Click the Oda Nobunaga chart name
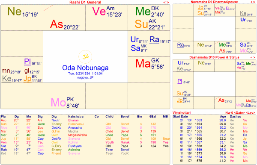Image resolution: width=257 pixels, height=165 pixels. [85, 68]
